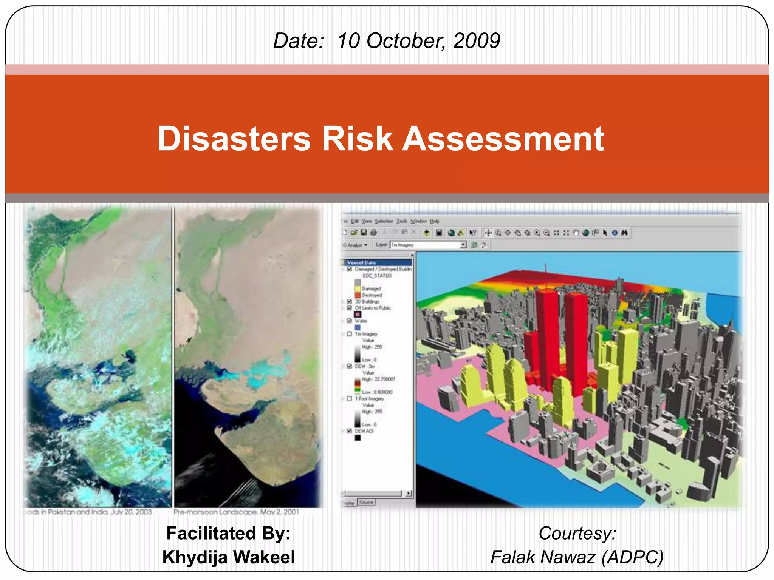Uncheck the Water layer checkbox
Screen dimensions: 774x580
pos(350,321)
